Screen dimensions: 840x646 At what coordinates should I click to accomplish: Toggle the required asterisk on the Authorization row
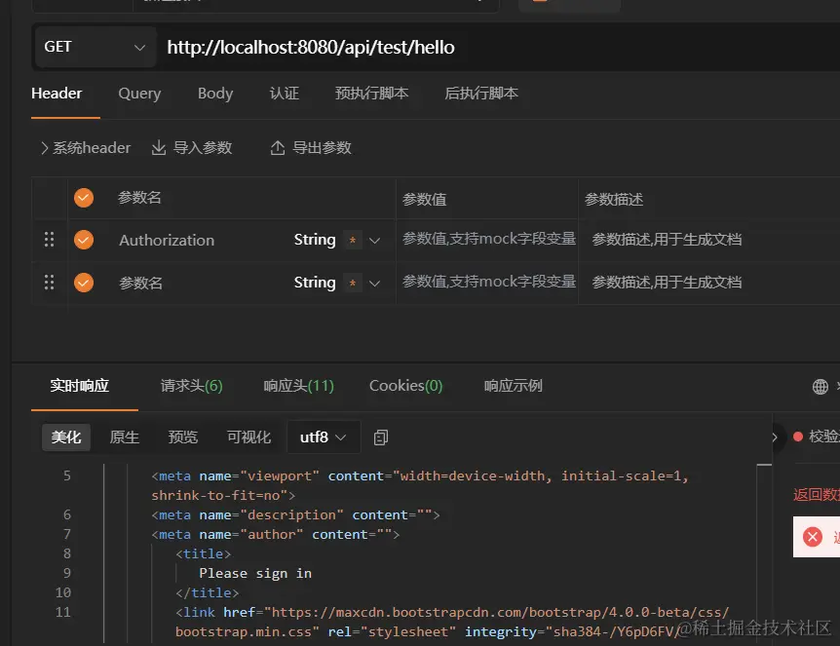353,240
